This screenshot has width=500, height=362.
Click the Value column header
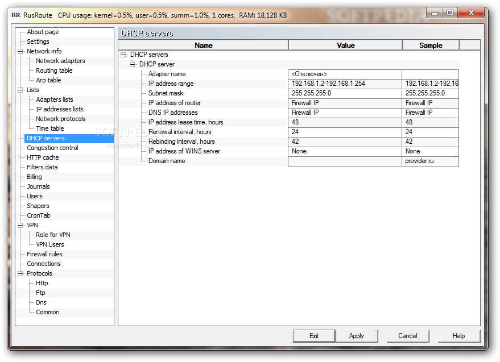pos(346,45)
